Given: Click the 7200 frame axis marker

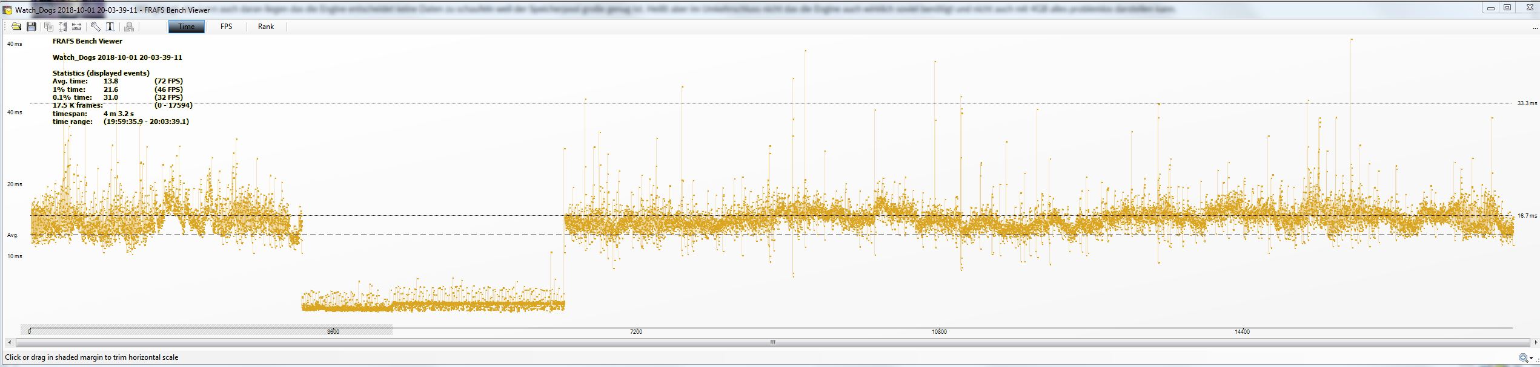Looking at the screenshot, I should click(x=636, y=332).
